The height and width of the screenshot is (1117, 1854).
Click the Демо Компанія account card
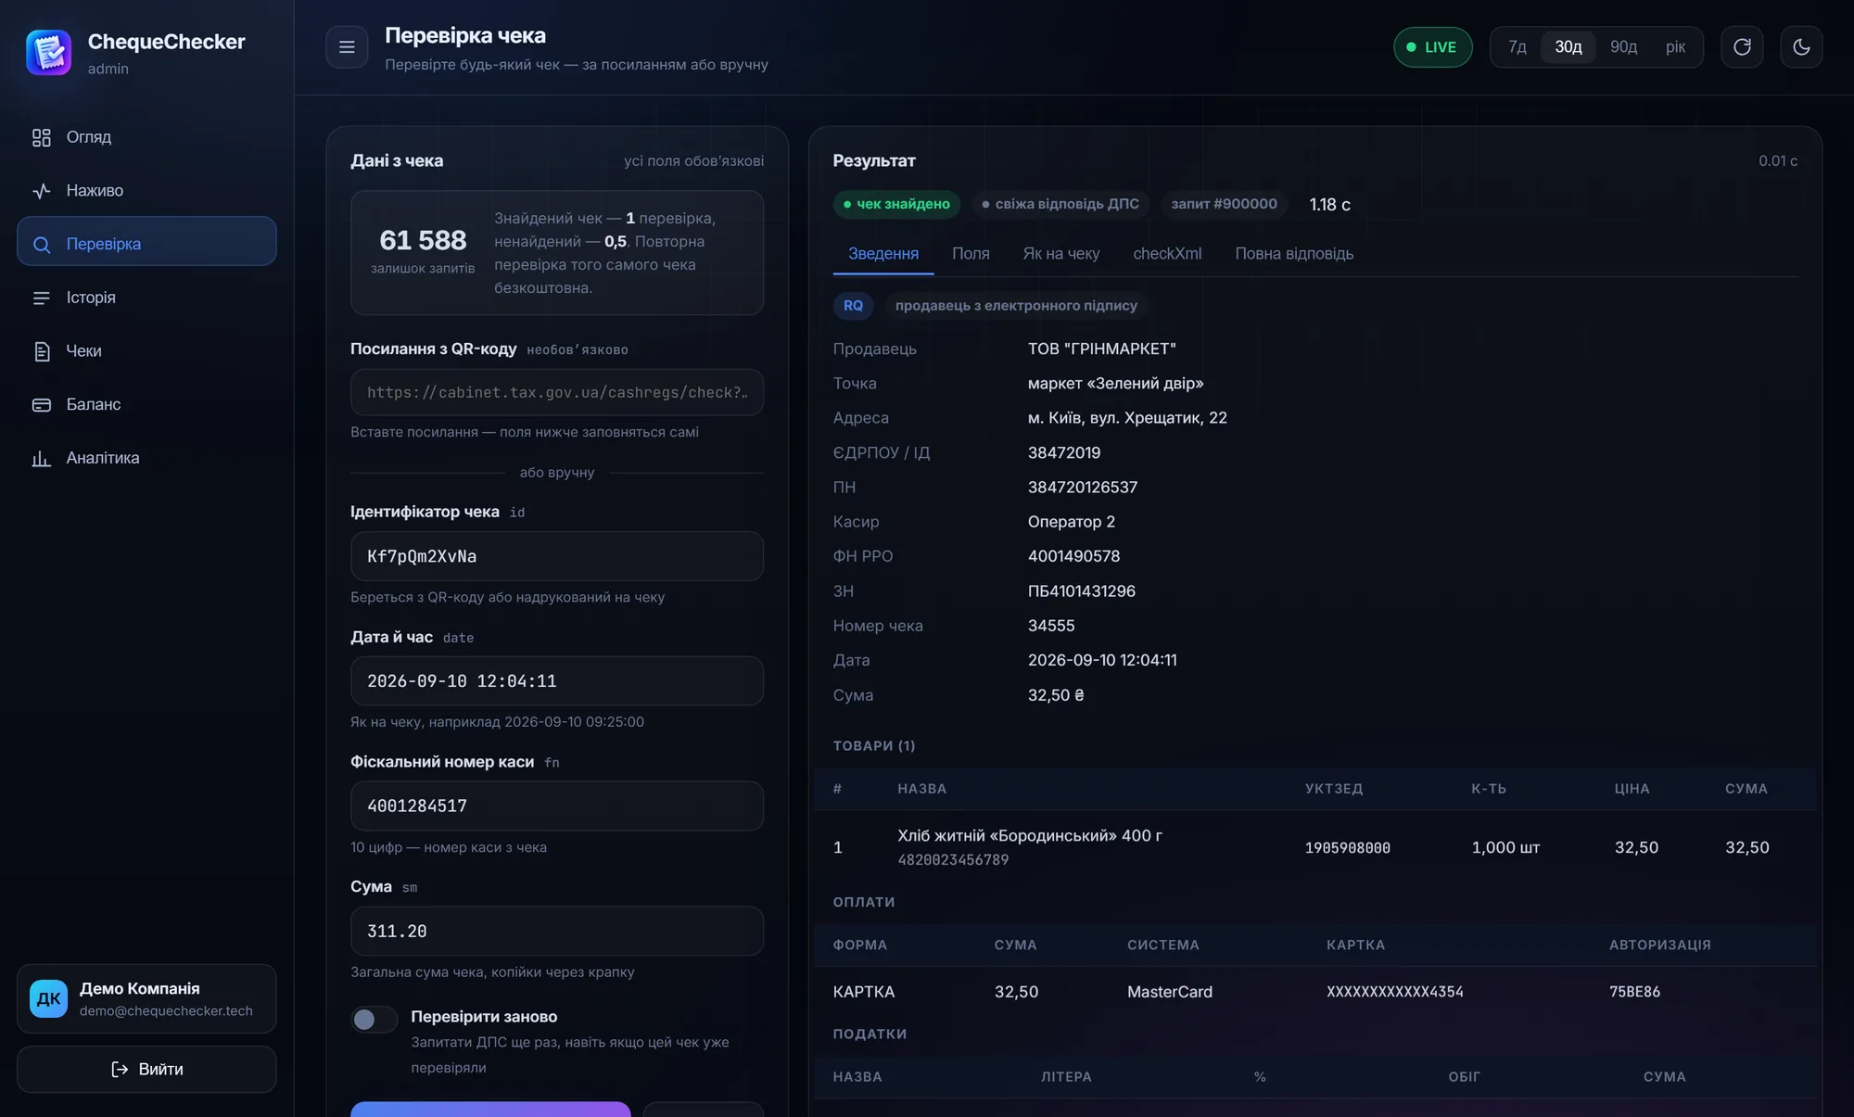coord(146,999)
